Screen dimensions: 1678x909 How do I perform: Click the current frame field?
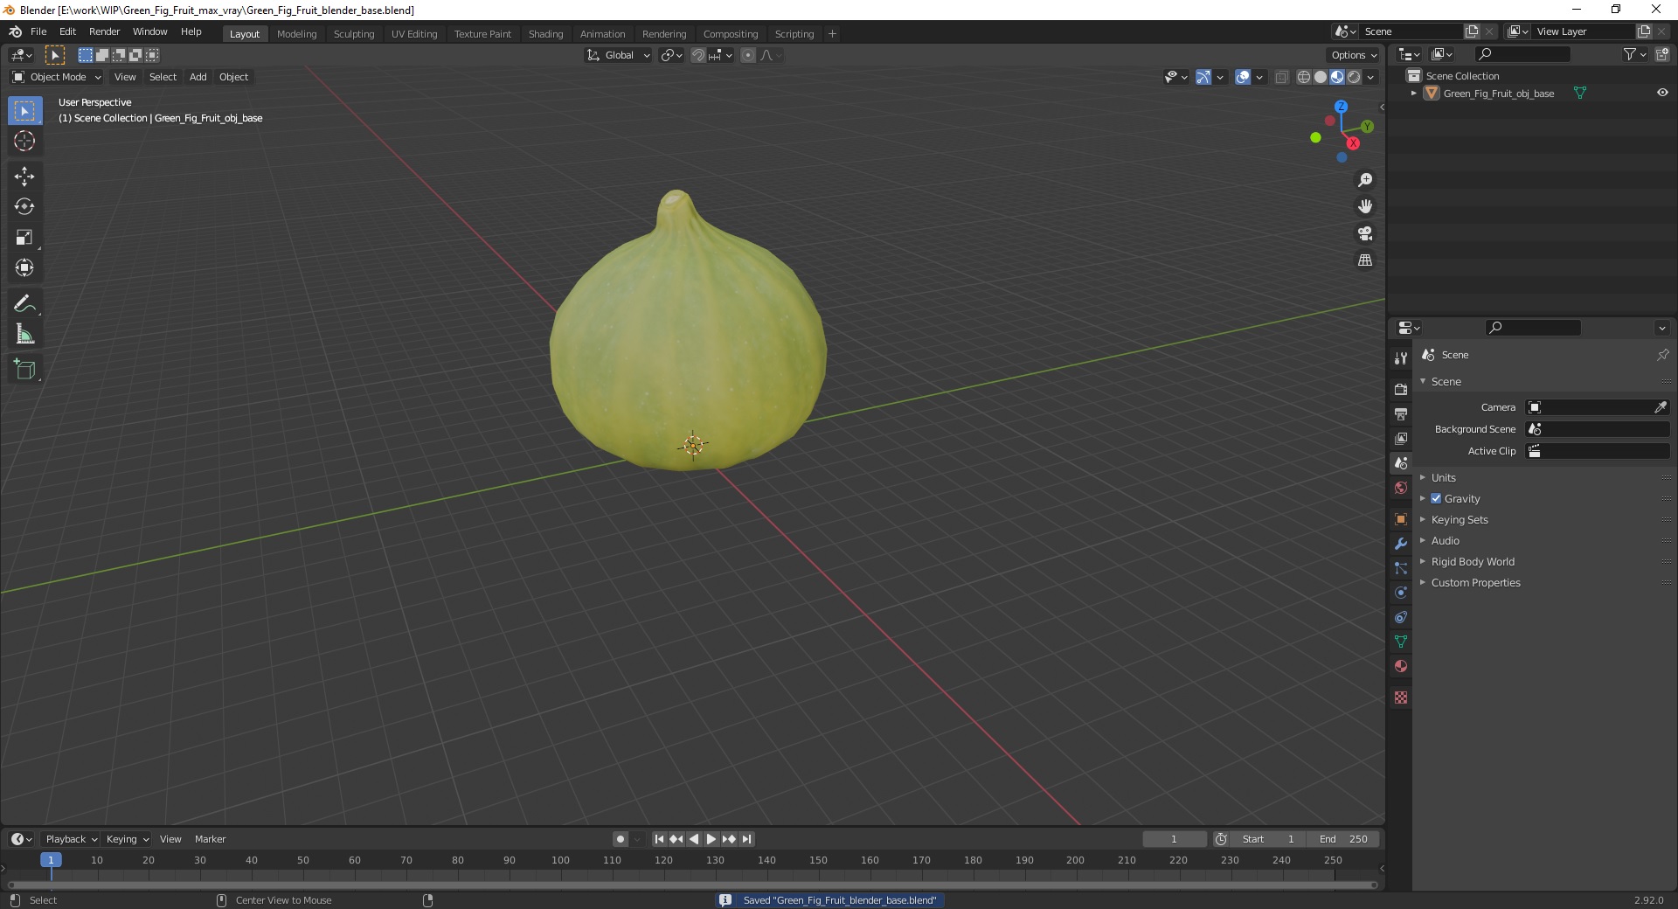(1174, 839)
